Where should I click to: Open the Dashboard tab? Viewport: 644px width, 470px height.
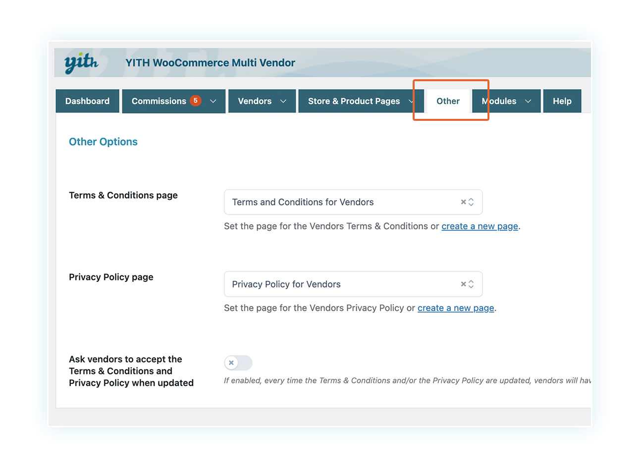87,101
